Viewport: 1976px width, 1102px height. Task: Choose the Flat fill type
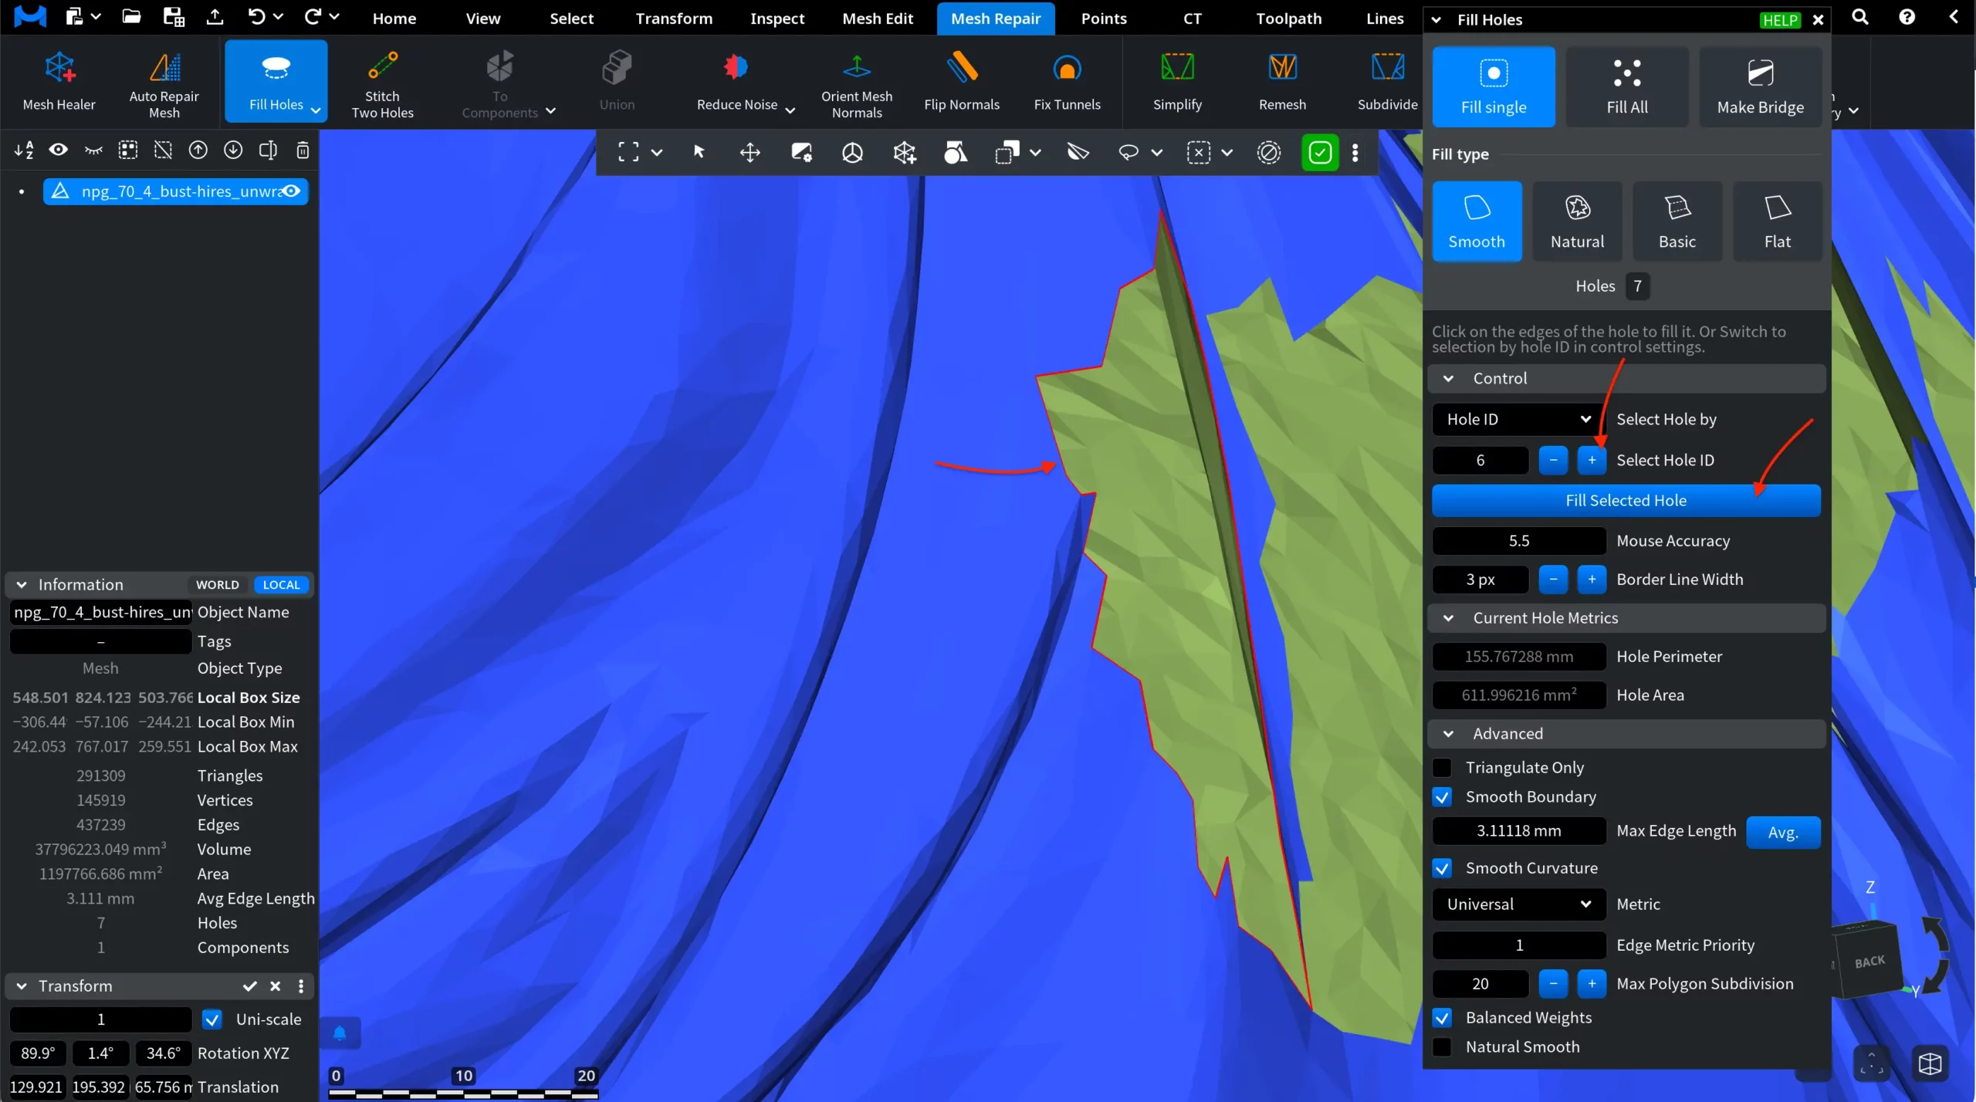coord(1777,221)
